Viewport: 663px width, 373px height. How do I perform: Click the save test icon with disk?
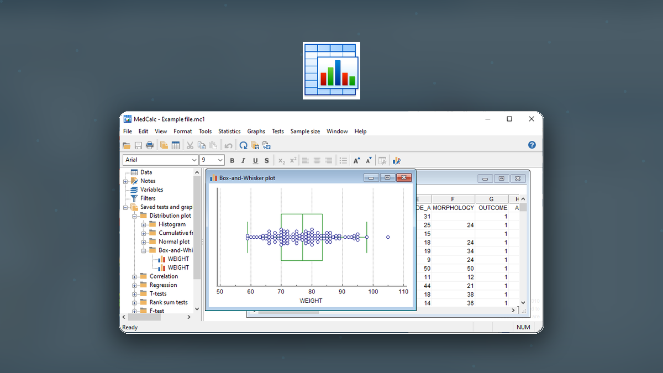(x=255, y=145)
